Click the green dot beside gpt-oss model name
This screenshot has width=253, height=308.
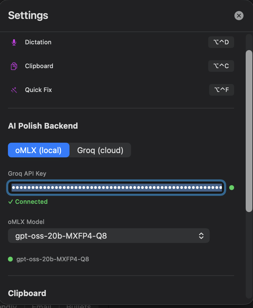coord(10,259)
